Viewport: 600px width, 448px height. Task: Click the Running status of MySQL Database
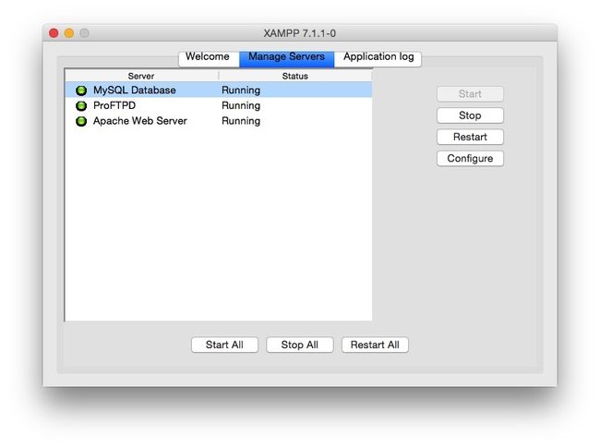pos(241,91)
